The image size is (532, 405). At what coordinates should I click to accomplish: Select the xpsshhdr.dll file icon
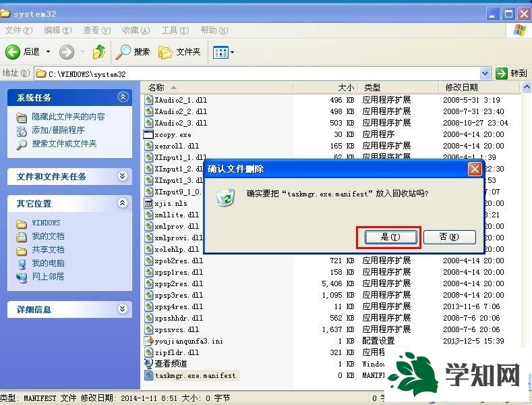tap(148, 318)
